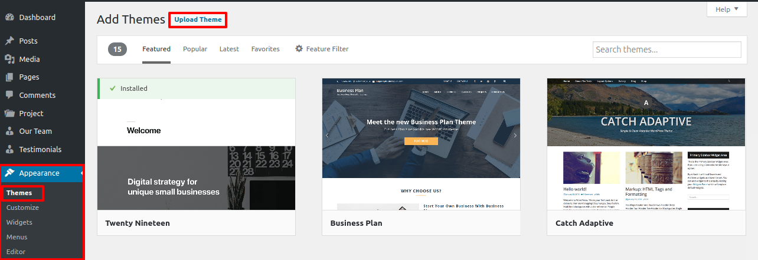Switch to the Popular themes tab
This screenshot has width=758, height=260.
195,49
